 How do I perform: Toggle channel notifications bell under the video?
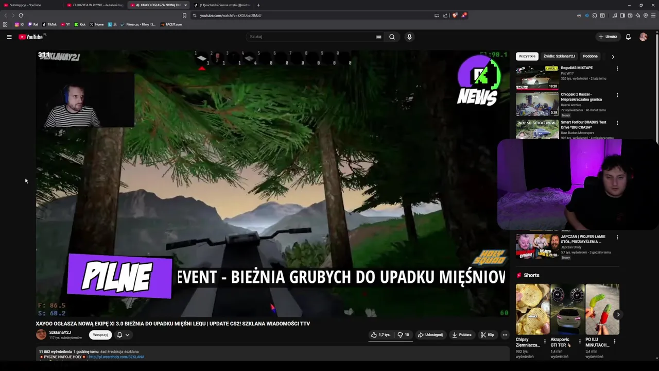coord(119,335)
